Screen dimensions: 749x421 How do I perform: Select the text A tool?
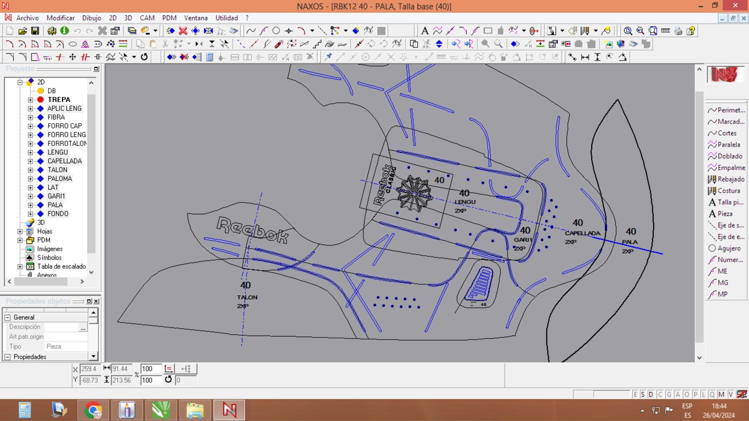pos(424,31)
